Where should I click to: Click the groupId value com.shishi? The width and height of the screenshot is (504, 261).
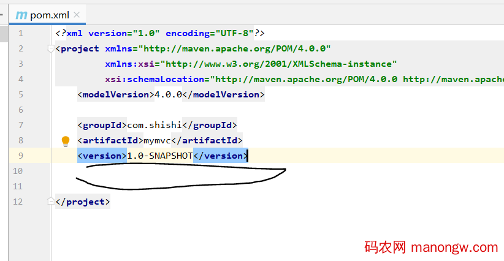pos(155,125)
